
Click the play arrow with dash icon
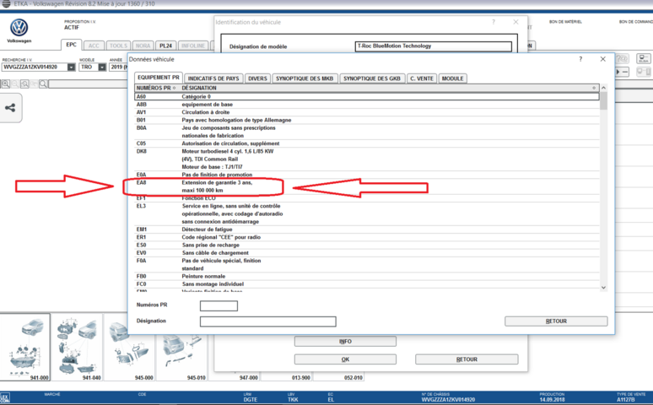tap(622, 72)
